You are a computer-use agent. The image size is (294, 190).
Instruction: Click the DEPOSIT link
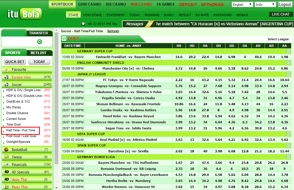click(x=188, y=5)
